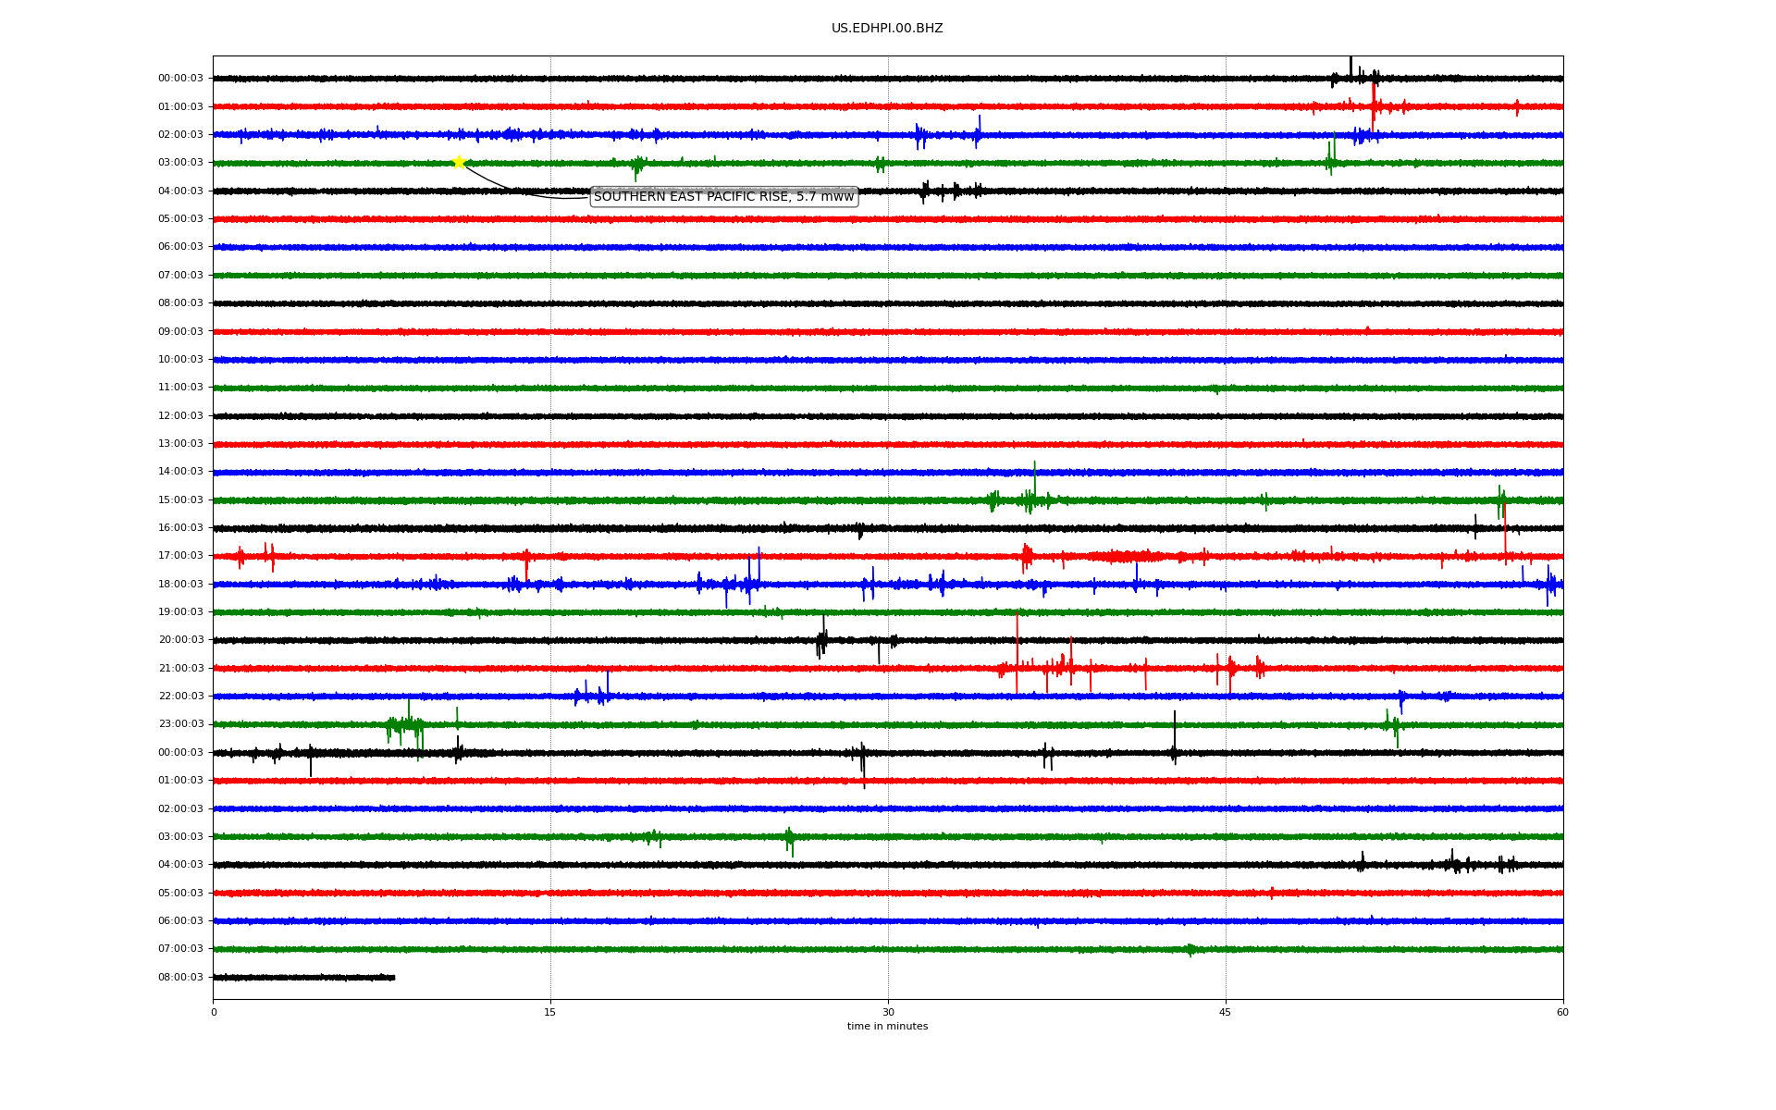The width and height of the screenshot is (1776, 1110).
Task: Click the x-axis tick label 60
Action: 1562,1012
